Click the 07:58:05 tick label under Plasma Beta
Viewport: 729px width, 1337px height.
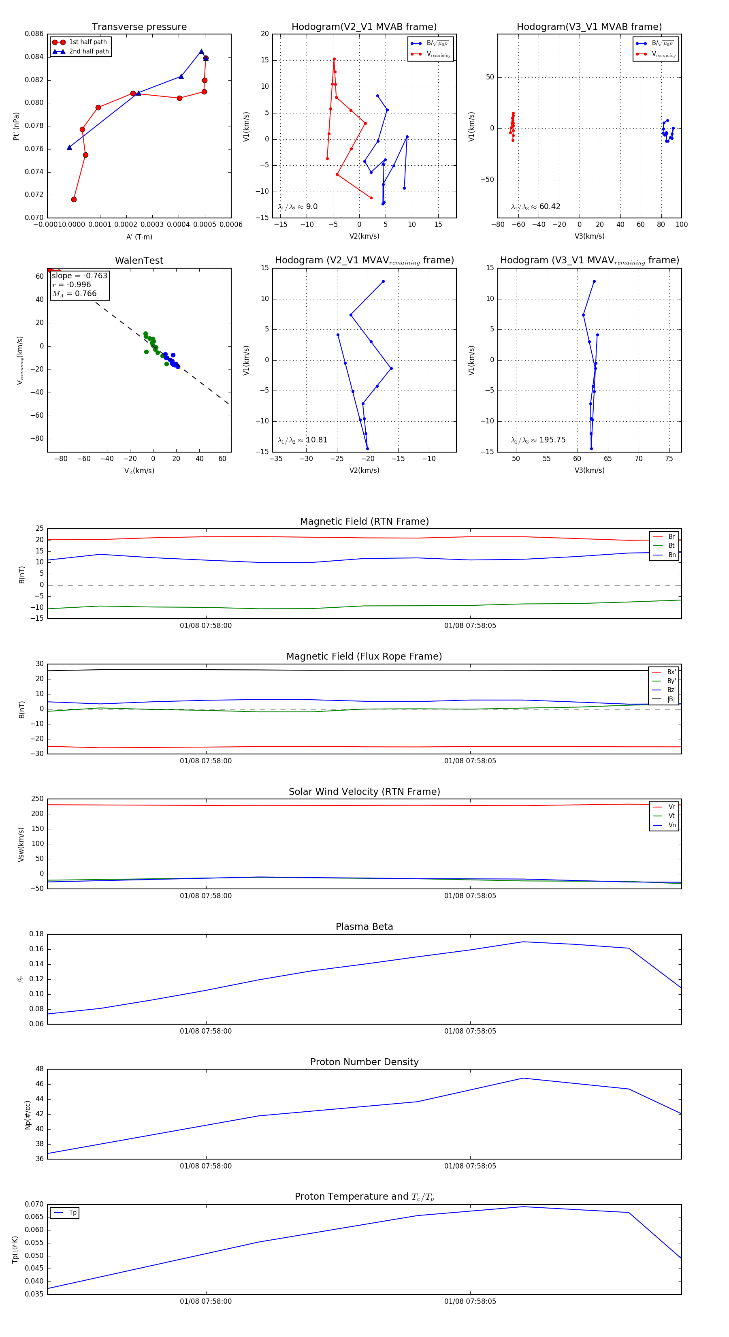[x=469, y=1031]
